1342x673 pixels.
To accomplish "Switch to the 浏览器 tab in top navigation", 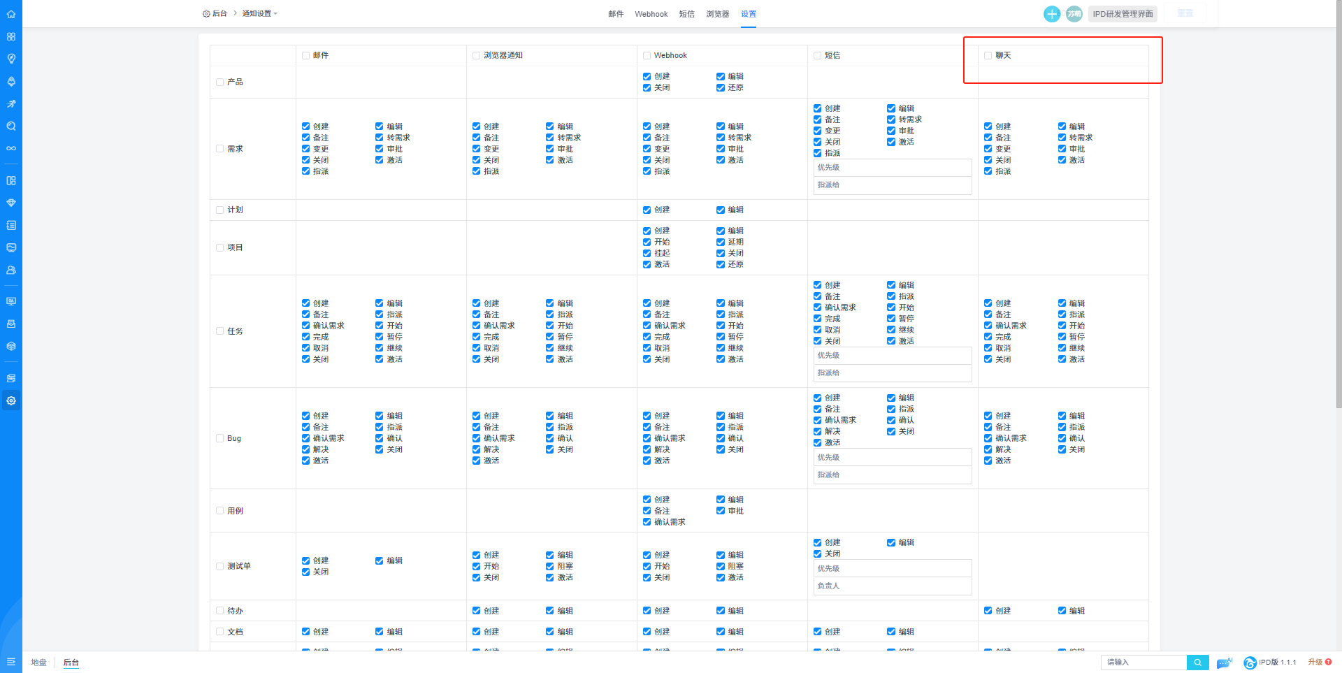I will coord(718,14).
